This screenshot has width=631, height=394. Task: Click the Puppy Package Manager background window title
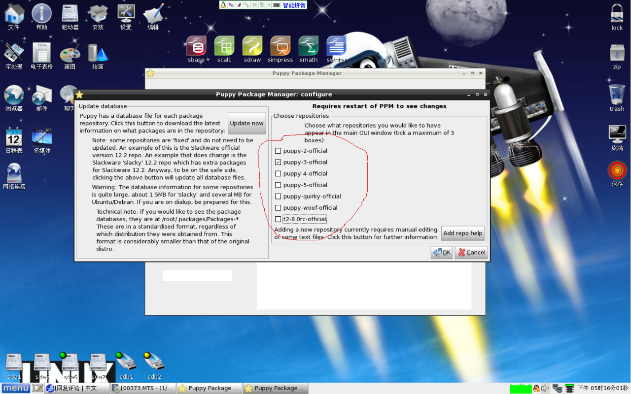(307, 73)
